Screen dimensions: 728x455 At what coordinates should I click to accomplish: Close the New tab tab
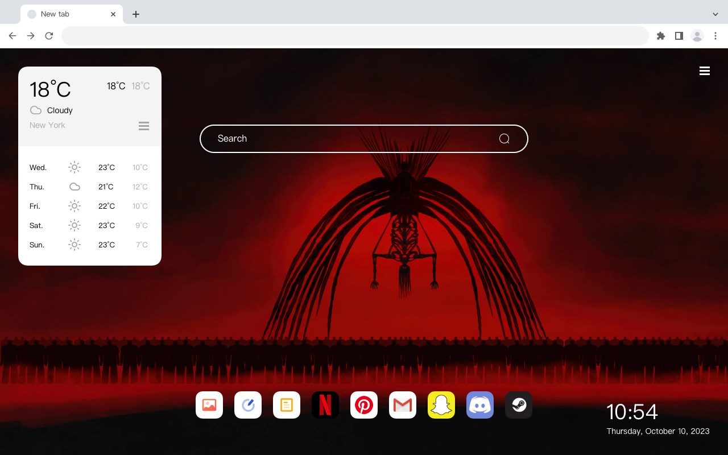pyautogui.click(x=113, y=14)
